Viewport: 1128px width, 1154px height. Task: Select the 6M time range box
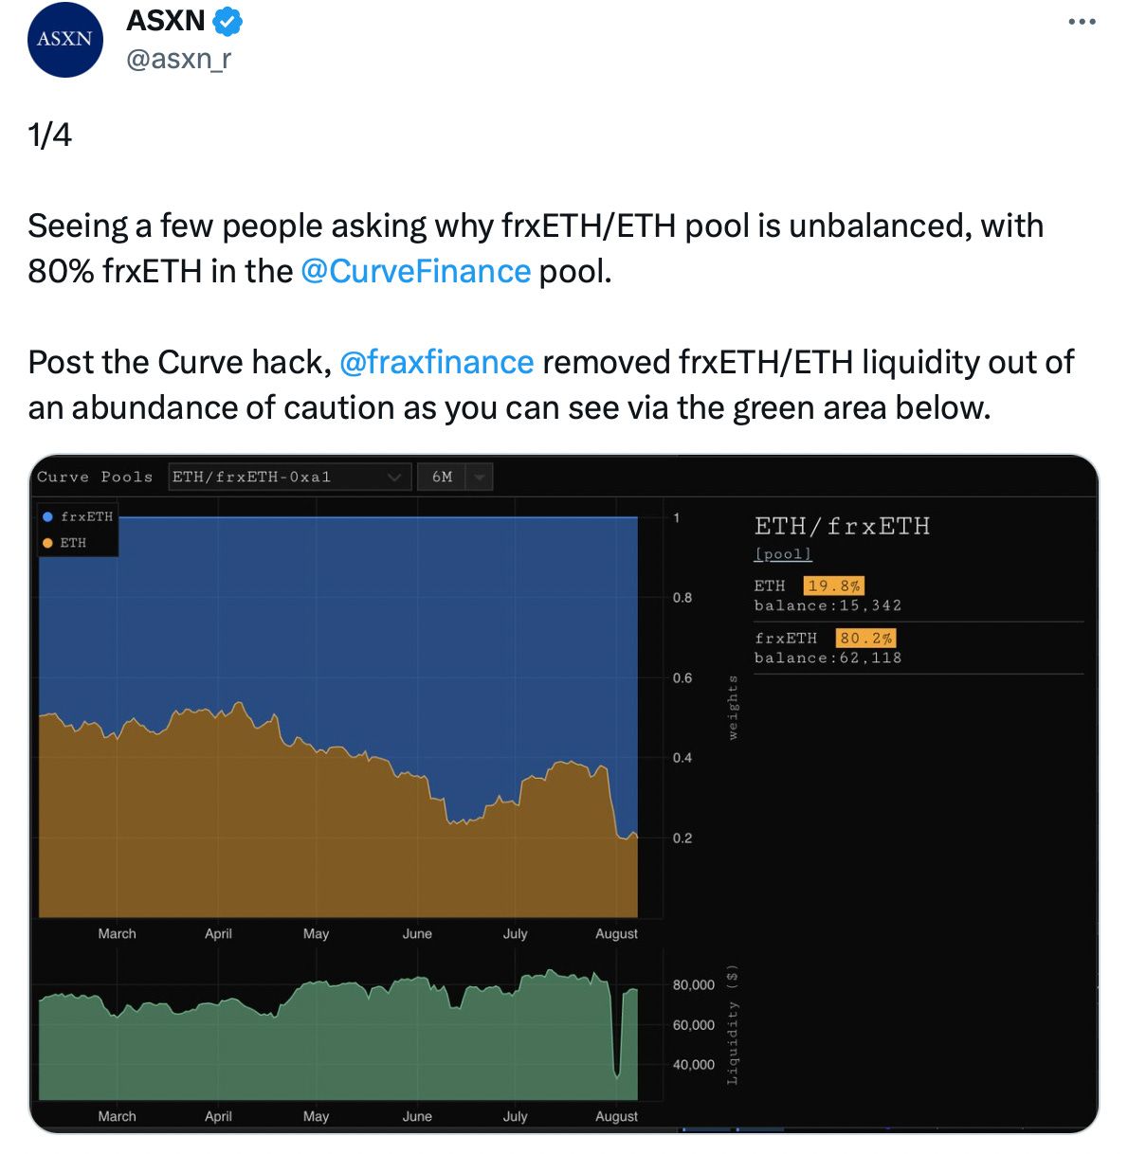click(455, 477)
